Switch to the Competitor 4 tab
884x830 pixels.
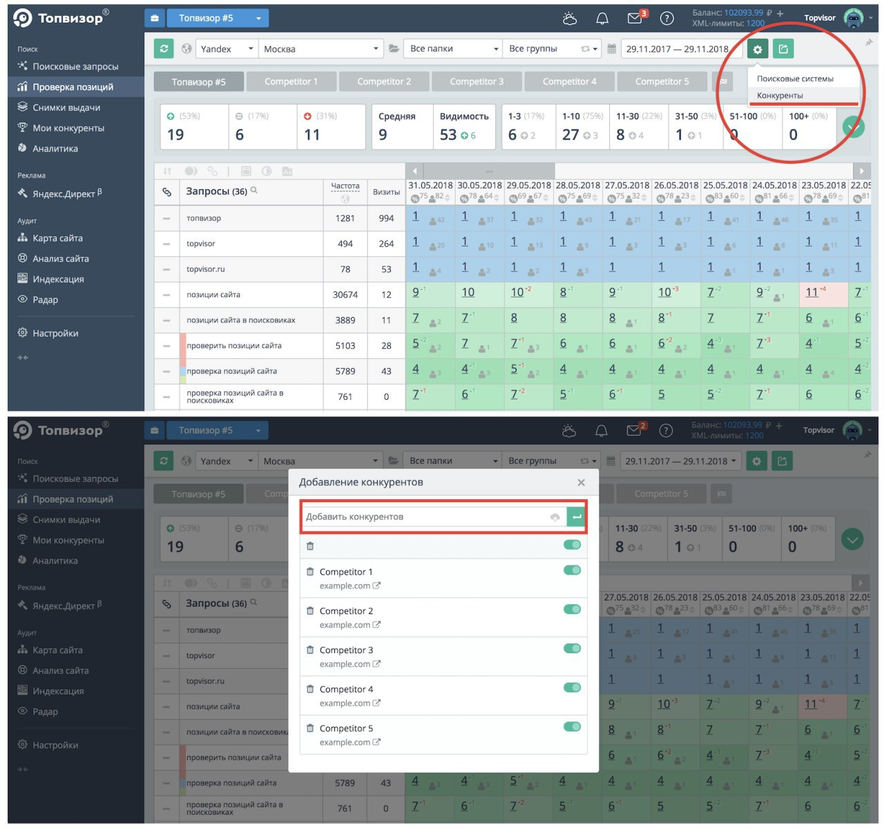(x=569, y=81)
